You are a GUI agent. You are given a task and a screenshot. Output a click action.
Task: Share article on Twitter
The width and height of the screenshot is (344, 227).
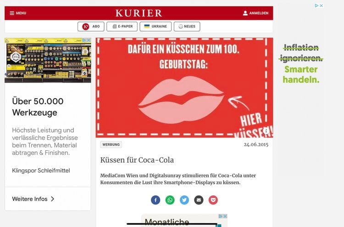click(x=184, y=200)
